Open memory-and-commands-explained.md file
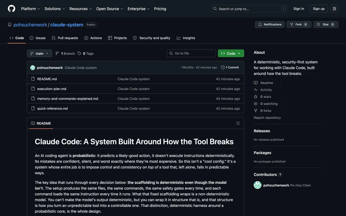This screenshot has height=216, width=346. click(x=68, y=98)
